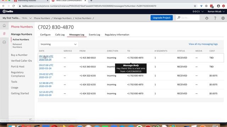This screenshot has height=127, width=227.
Task: Open View all my messaging logs link
Action: pyautogui.click(x=203, y=44)
